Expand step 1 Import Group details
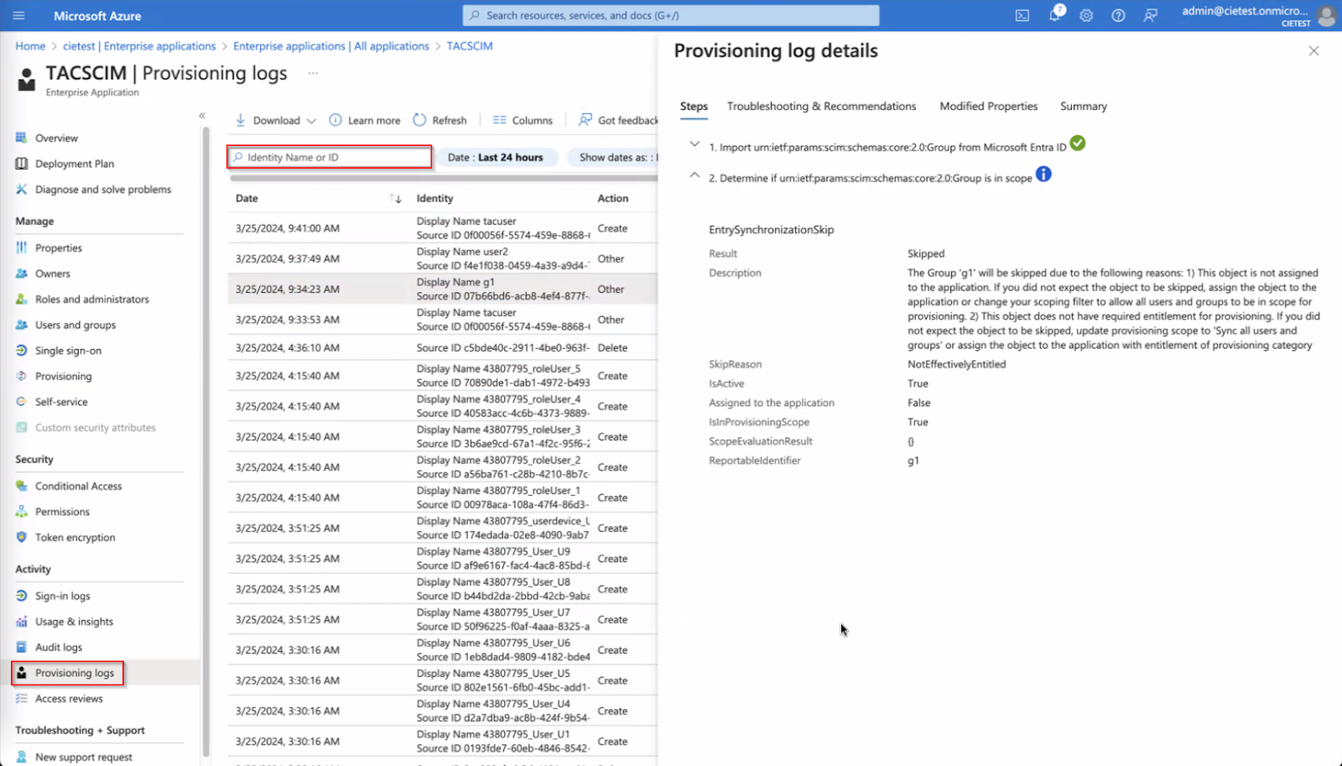The height and width of the screenshot is (766, 1342). tap(694, 144)
